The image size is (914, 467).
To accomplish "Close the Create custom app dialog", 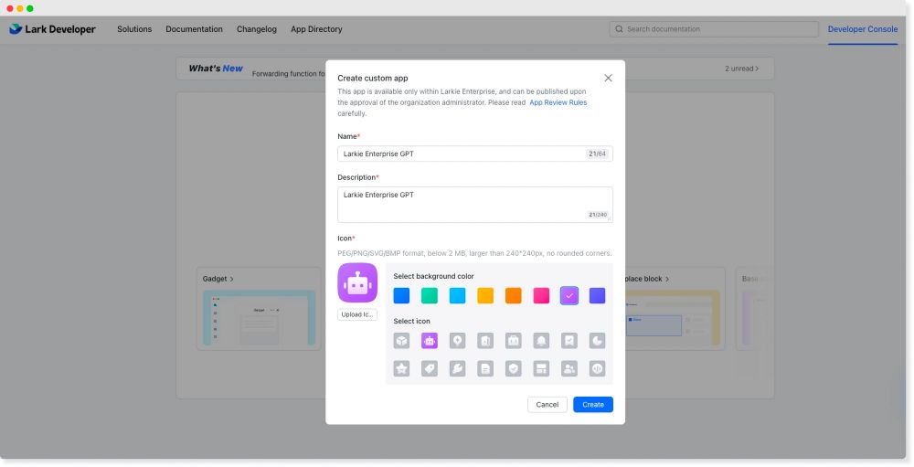I will (x=608, y=79).
